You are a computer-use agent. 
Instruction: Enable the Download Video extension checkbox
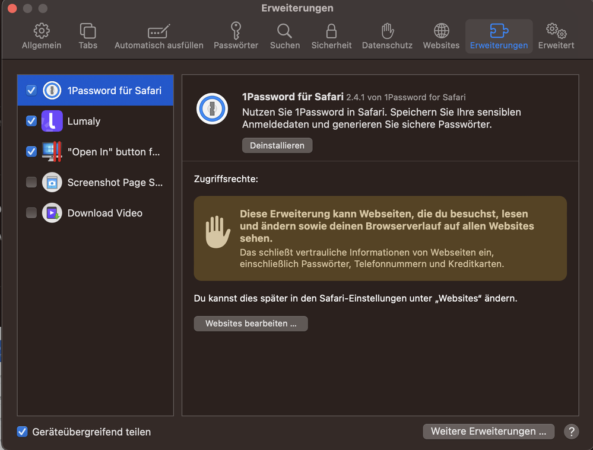click(31, 213)
